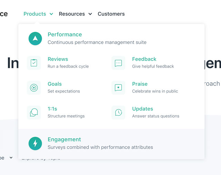221x175 pixels.
Task: Open the Products menu label
Action: 35,14
